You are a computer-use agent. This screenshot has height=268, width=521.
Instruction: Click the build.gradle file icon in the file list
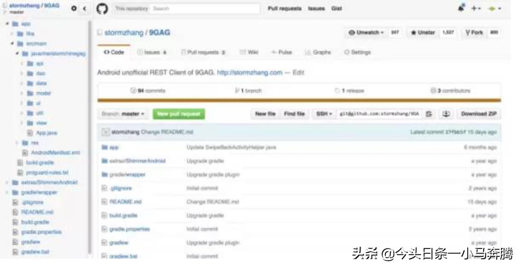[x=104, y=216]
